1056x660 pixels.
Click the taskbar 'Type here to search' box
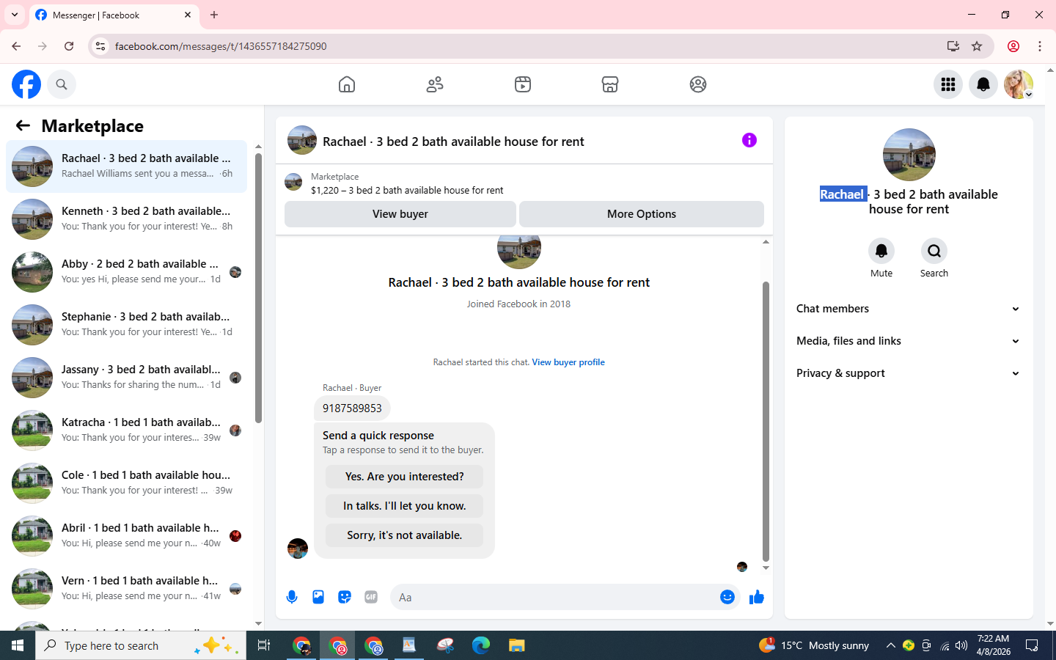[x=141, y=645]
